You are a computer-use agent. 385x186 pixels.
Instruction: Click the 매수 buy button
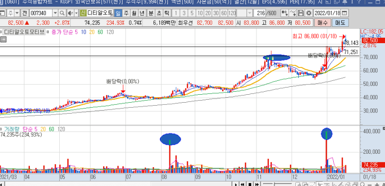(322, 23)
